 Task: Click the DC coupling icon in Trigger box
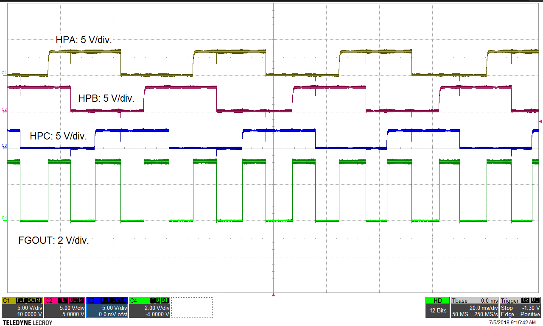pos(535,300)
